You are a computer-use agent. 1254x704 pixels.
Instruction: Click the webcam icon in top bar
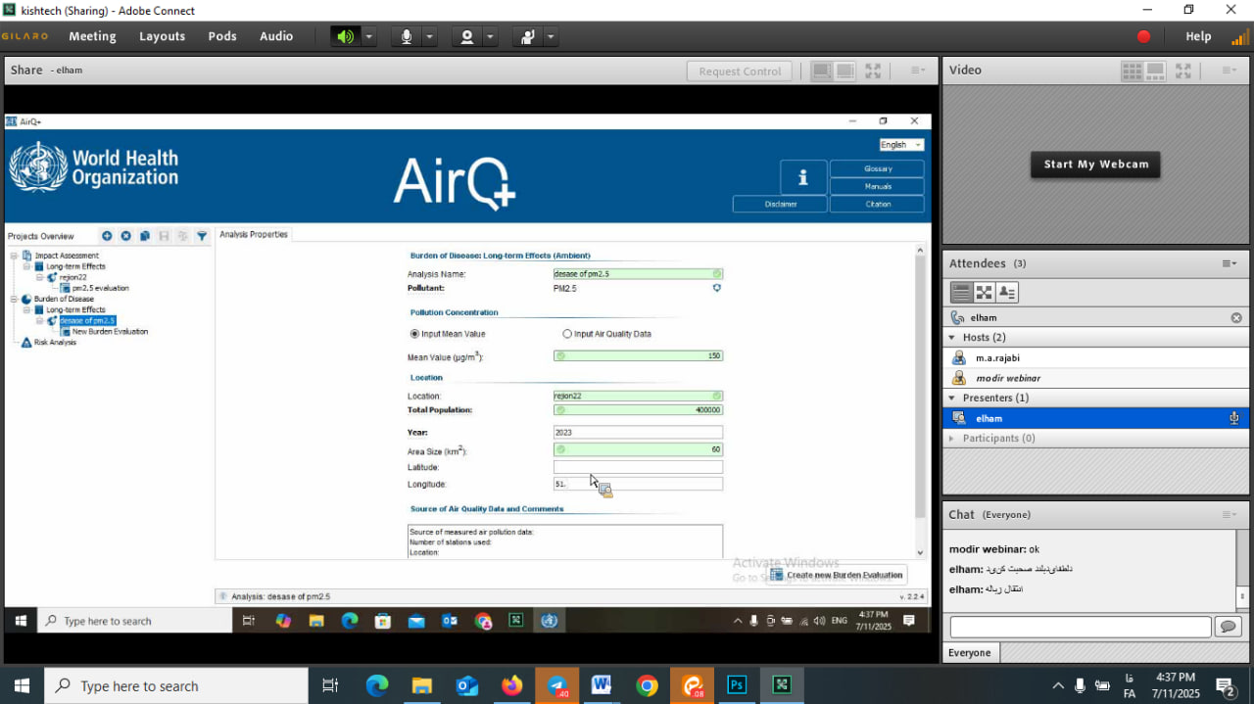click(466, 36)
